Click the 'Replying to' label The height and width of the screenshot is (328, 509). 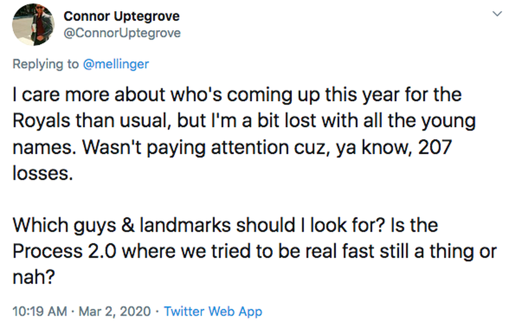tap(45, 64)
